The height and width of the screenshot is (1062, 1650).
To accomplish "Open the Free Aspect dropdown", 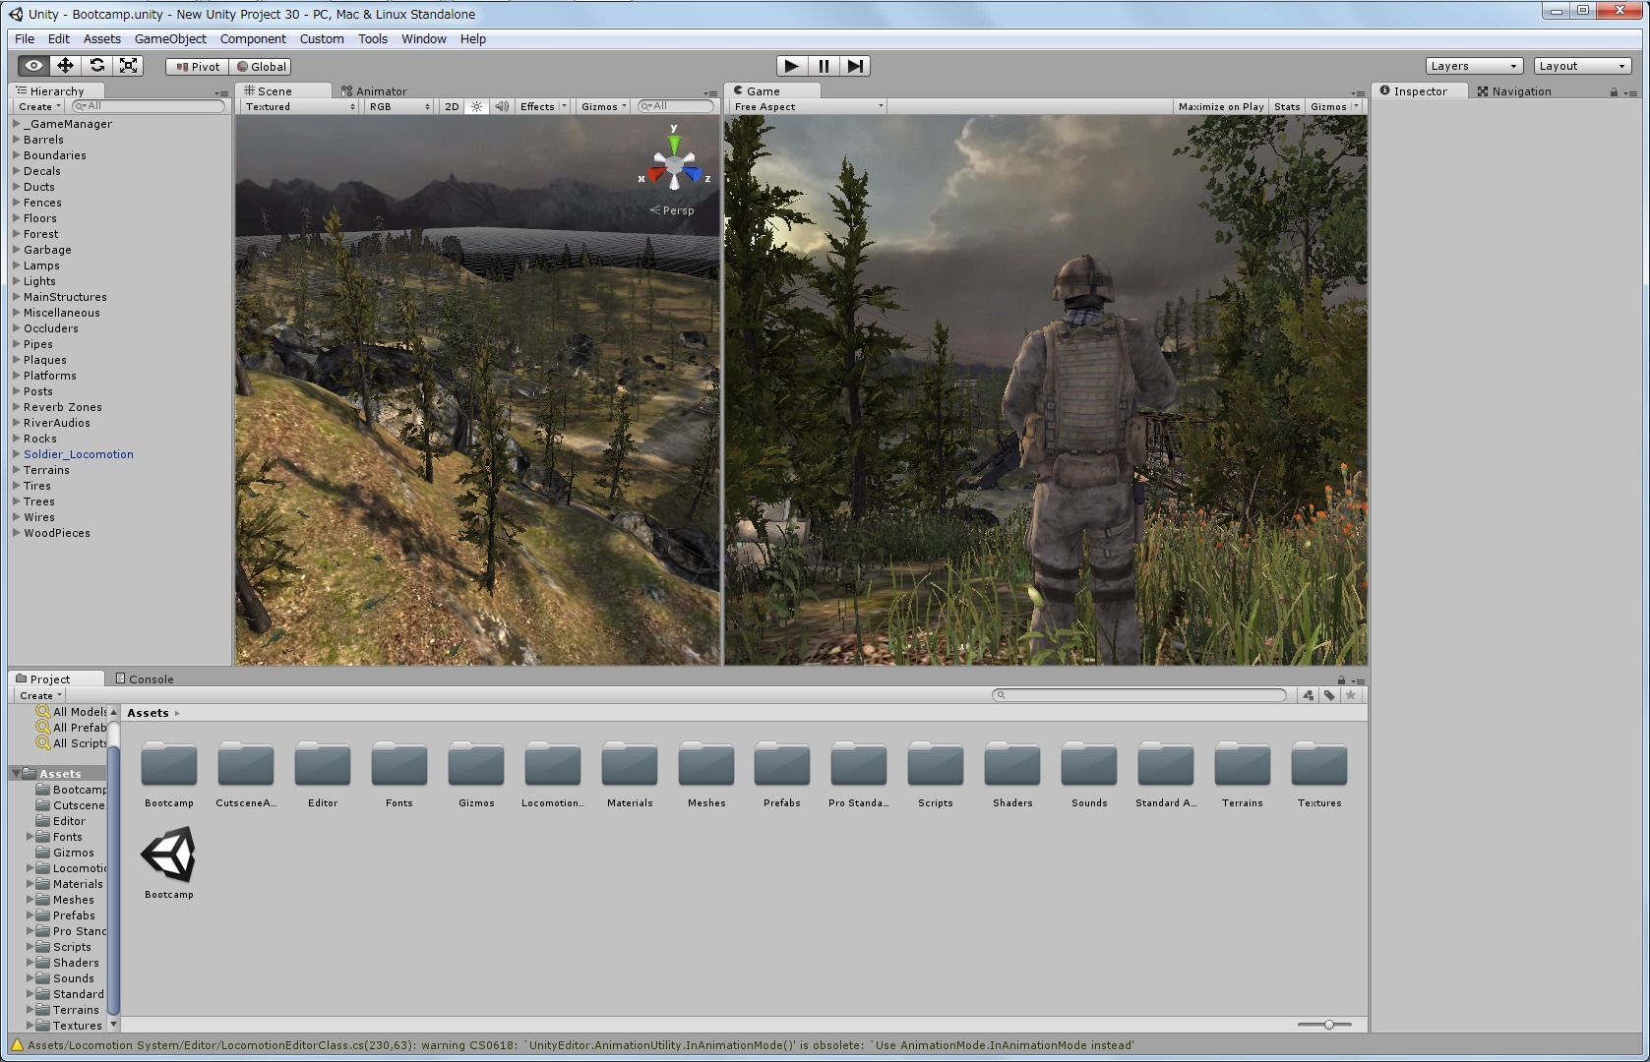I will (808, 106).
